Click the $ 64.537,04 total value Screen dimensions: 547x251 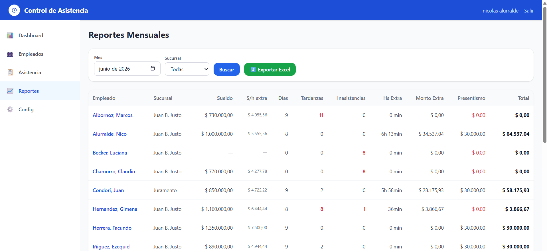pyautogui.click(x=516, y=134)
